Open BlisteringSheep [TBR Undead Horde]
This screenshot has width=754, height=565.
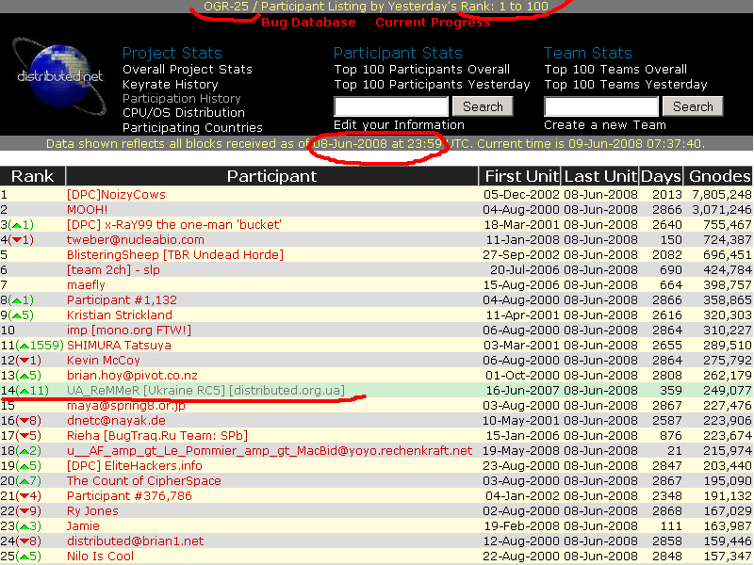click(175, 255)
